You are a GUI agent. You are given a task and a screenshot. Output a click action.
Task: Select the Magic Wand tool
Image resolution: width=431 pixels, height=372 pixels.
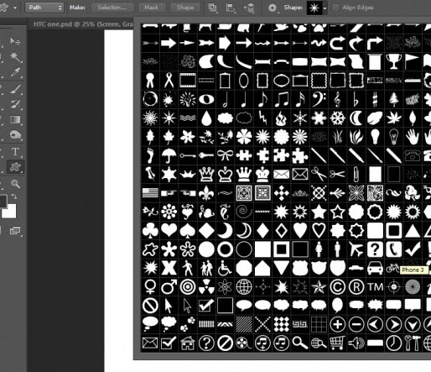pos(15,57)
